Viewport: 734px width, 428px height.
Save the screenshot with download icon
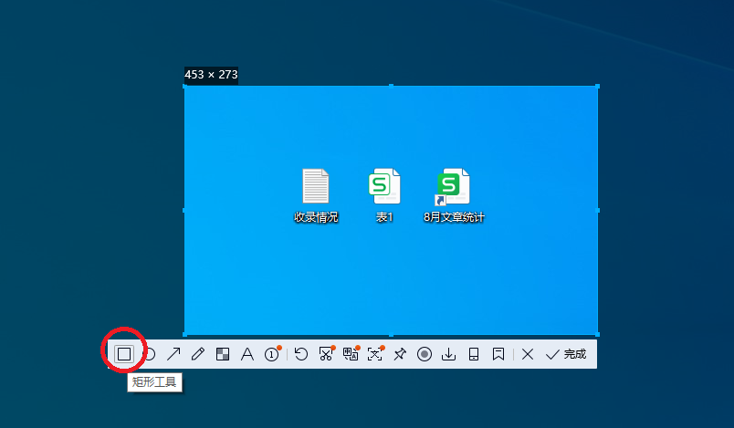[448, 354]
